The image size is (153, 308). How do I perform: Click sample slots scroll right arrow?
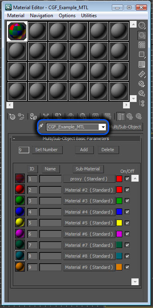(x=126, y=105)
